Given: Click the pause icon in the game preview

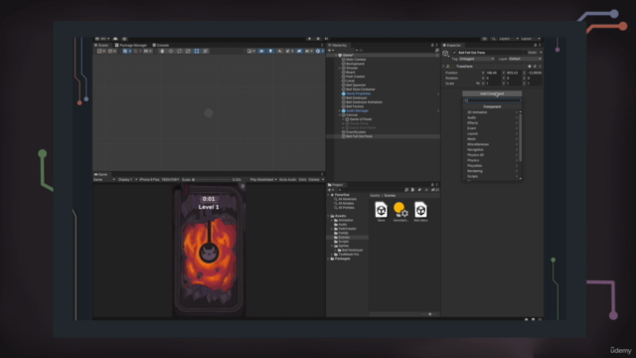Looking at the screenshot, I should 242,186.
